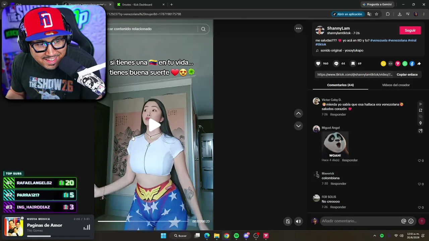Go to the next video
Image resolution: width=429 pixels, height=241 pixels.
298,126
